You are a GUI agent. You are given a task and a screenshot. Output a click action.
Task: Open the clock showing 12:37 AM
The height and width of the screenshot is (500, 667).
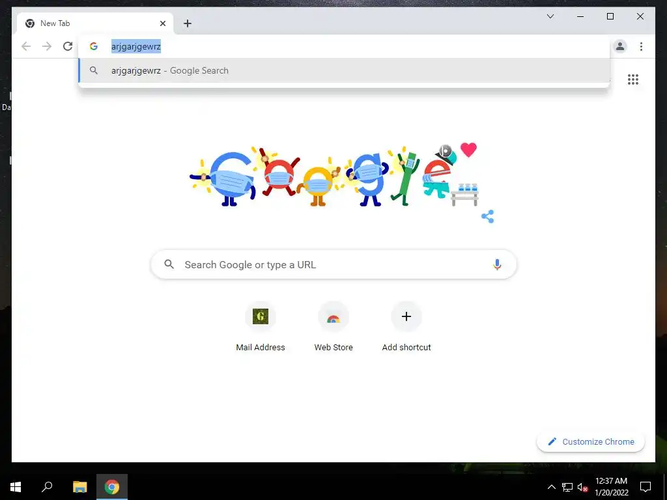[611, 487]
